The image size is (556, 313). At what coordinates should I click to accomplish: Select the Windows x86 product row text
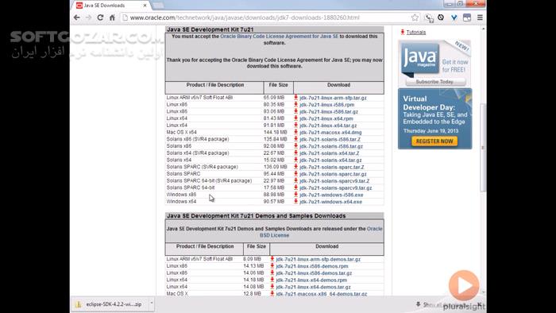pyautogui.click(x=181, y=195)
